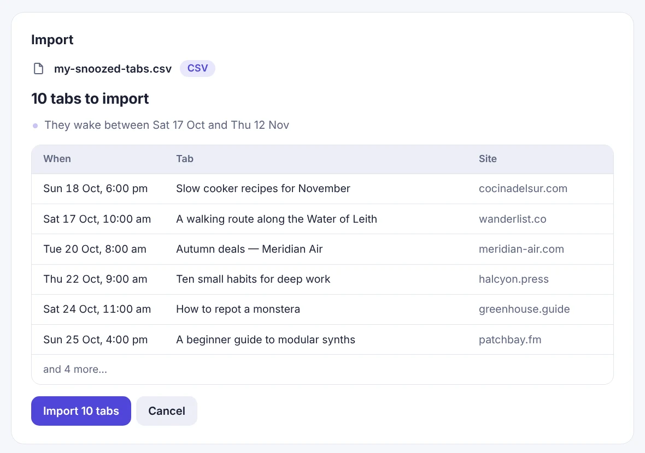Click 'Tue 20 Oct, 8:00 am' time cell
Viewport: 645px width, 453px height.
point(95,249)
